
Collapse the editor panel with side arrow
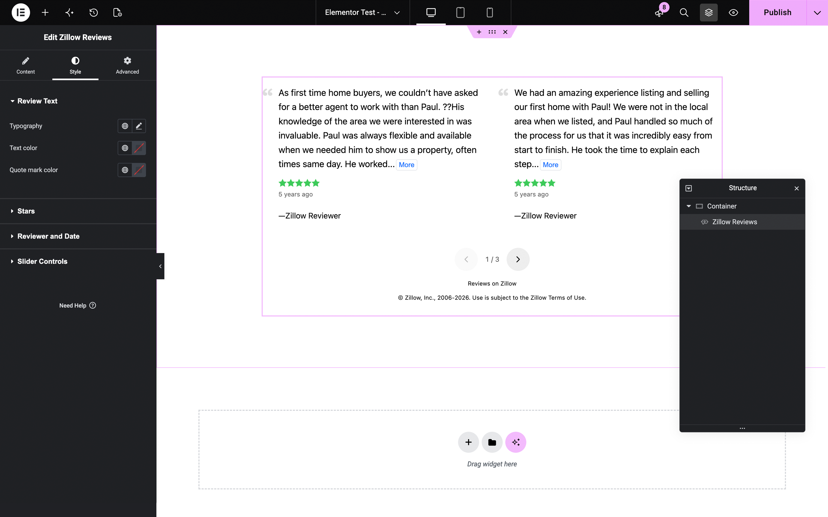click(x=160, y=266)
